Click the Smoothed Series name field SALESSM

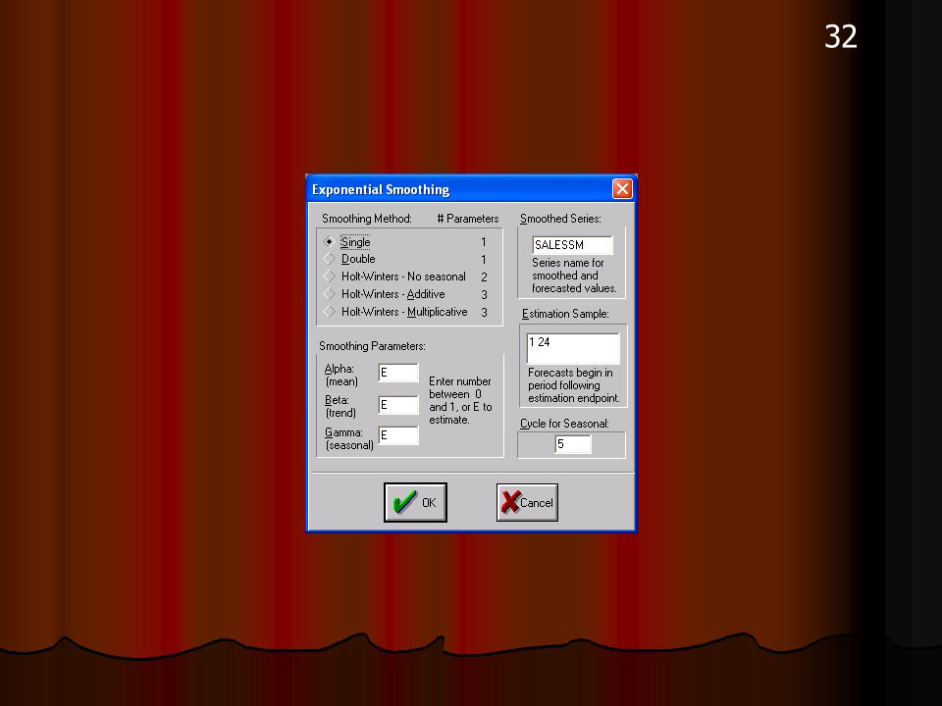pos(572,245)
